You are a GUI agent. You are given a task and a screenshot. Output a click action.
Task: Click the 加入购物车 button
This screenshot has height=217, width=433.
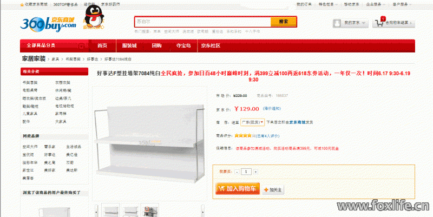(238, 188)
